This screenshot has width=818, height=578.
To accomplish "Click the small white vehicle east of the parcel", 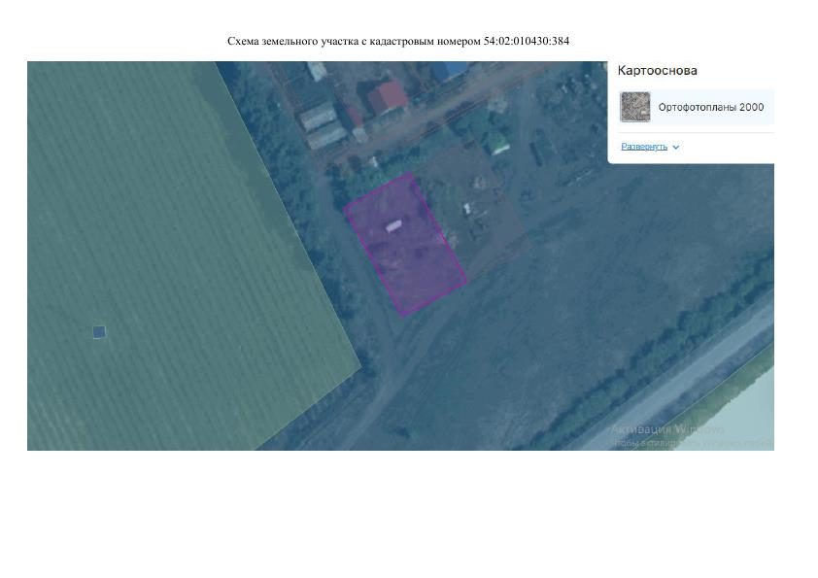I will (467, 209).
